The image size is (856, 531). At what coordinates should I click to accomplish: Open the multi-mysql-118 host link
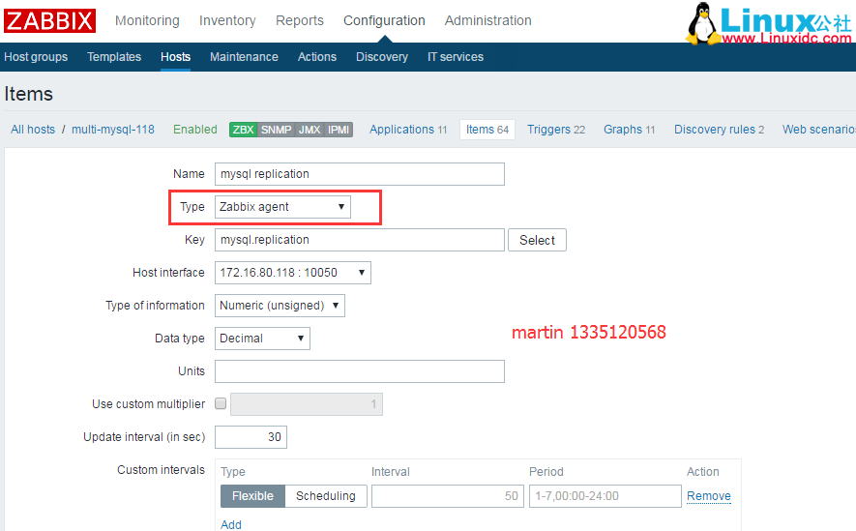[x=113, y=130]
